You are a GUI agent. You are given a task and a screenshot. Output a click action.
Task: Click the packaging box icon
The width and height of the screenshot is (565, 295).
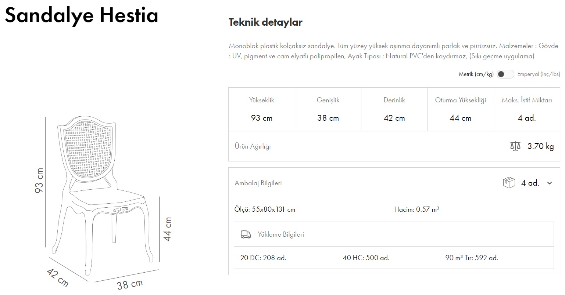[509, 183]
